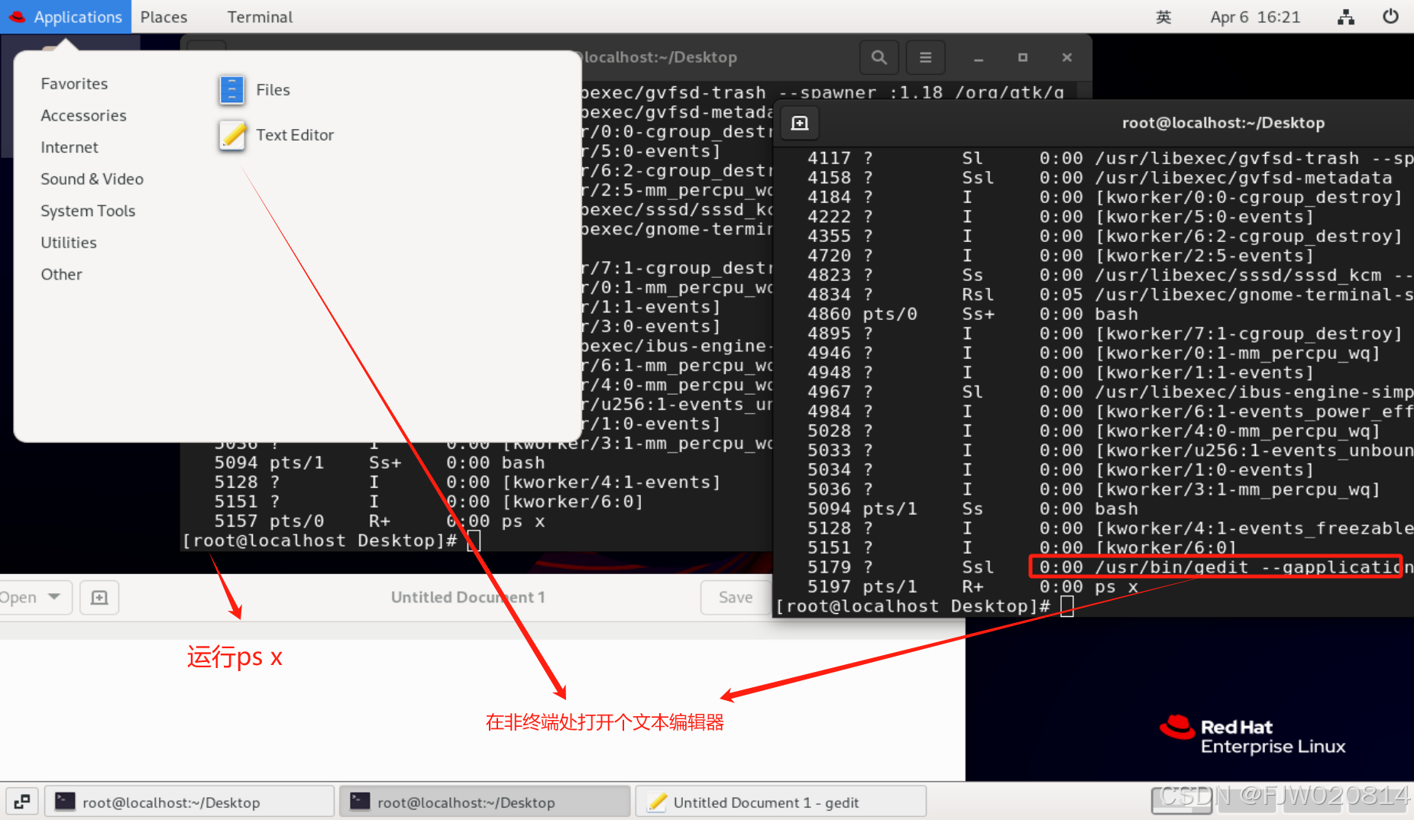Click Untitled Document 1 gedit title
This screenshot has width=1414, height=820.
pos(468,597)
